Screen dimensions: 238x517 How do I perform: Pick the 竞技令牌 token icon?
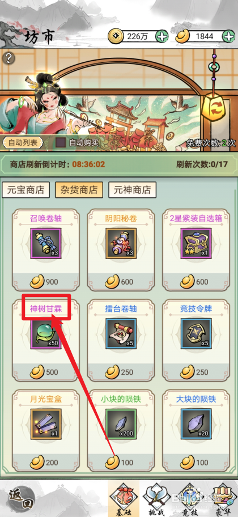(x=196, y=333)
